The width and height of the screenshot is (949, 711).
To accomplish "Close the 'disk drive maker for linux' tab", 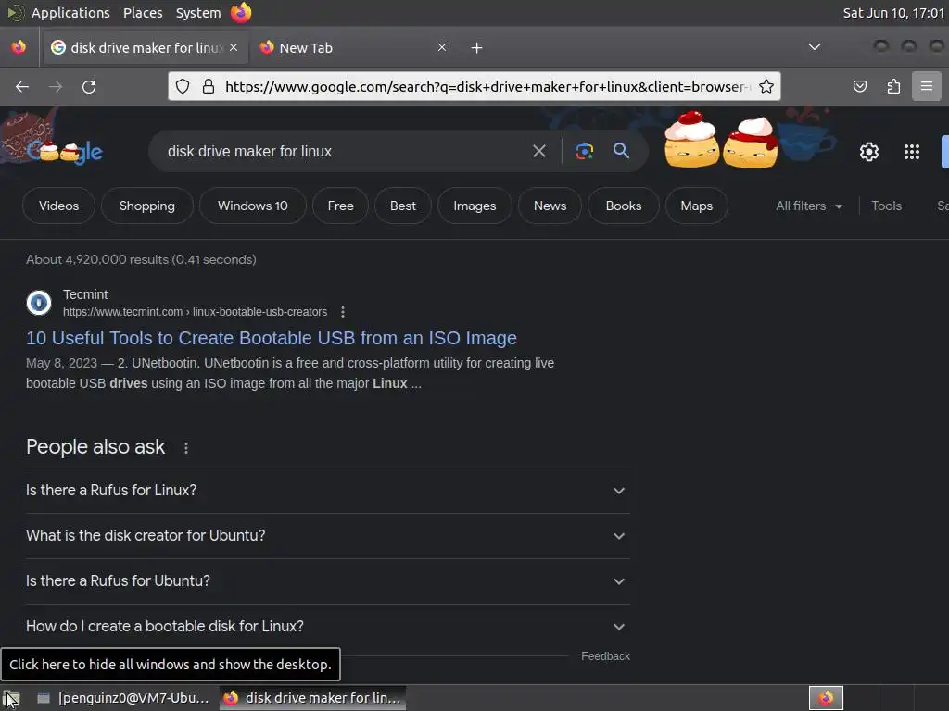I will point(234,47).
